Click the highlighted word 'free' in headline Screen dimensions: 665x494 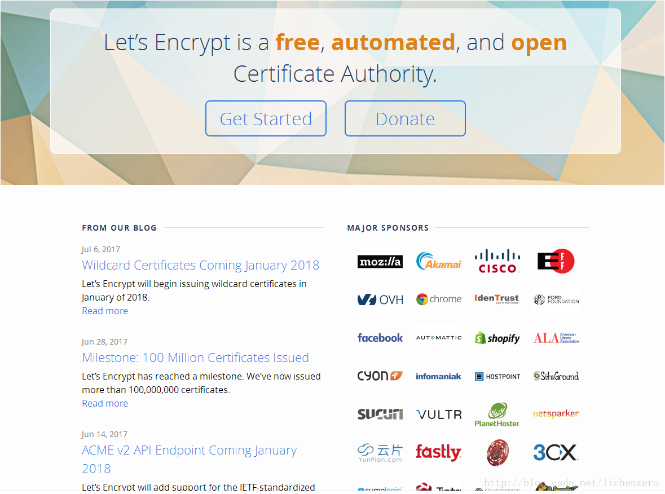[x=297, y=42]
